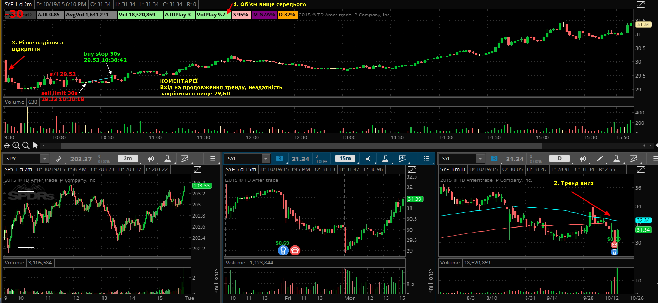
Task: Click 'Volume 1,123,844' label in SYF 15m panel
Action: (249, 263)
